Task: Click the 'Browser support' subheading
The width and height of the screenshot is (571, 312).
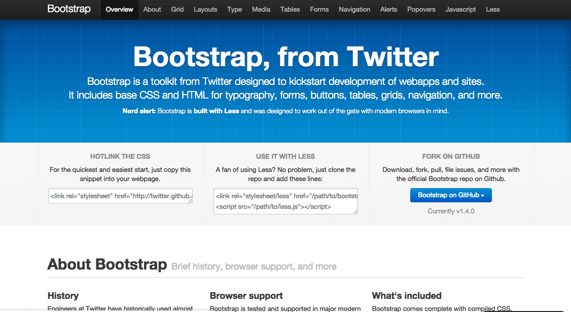Action: coord(246,296)
